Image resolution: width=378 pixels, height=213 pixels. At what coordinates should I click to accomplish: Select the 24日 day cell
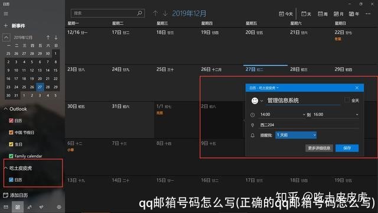pos(132,83)
